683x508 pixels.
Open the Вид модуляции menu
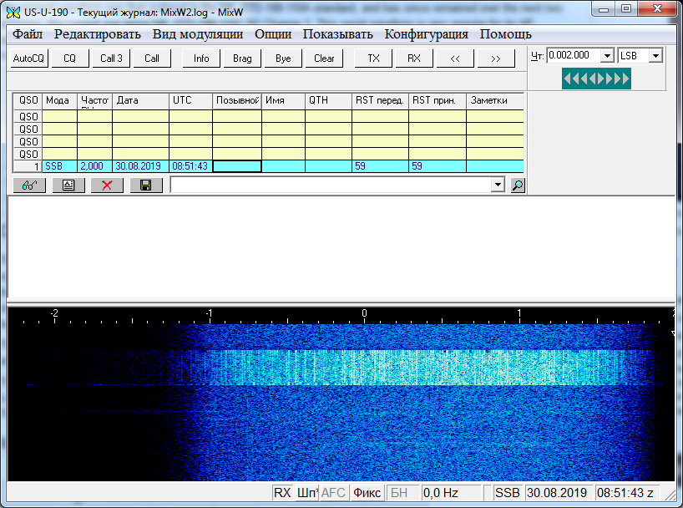click(198, 34)
